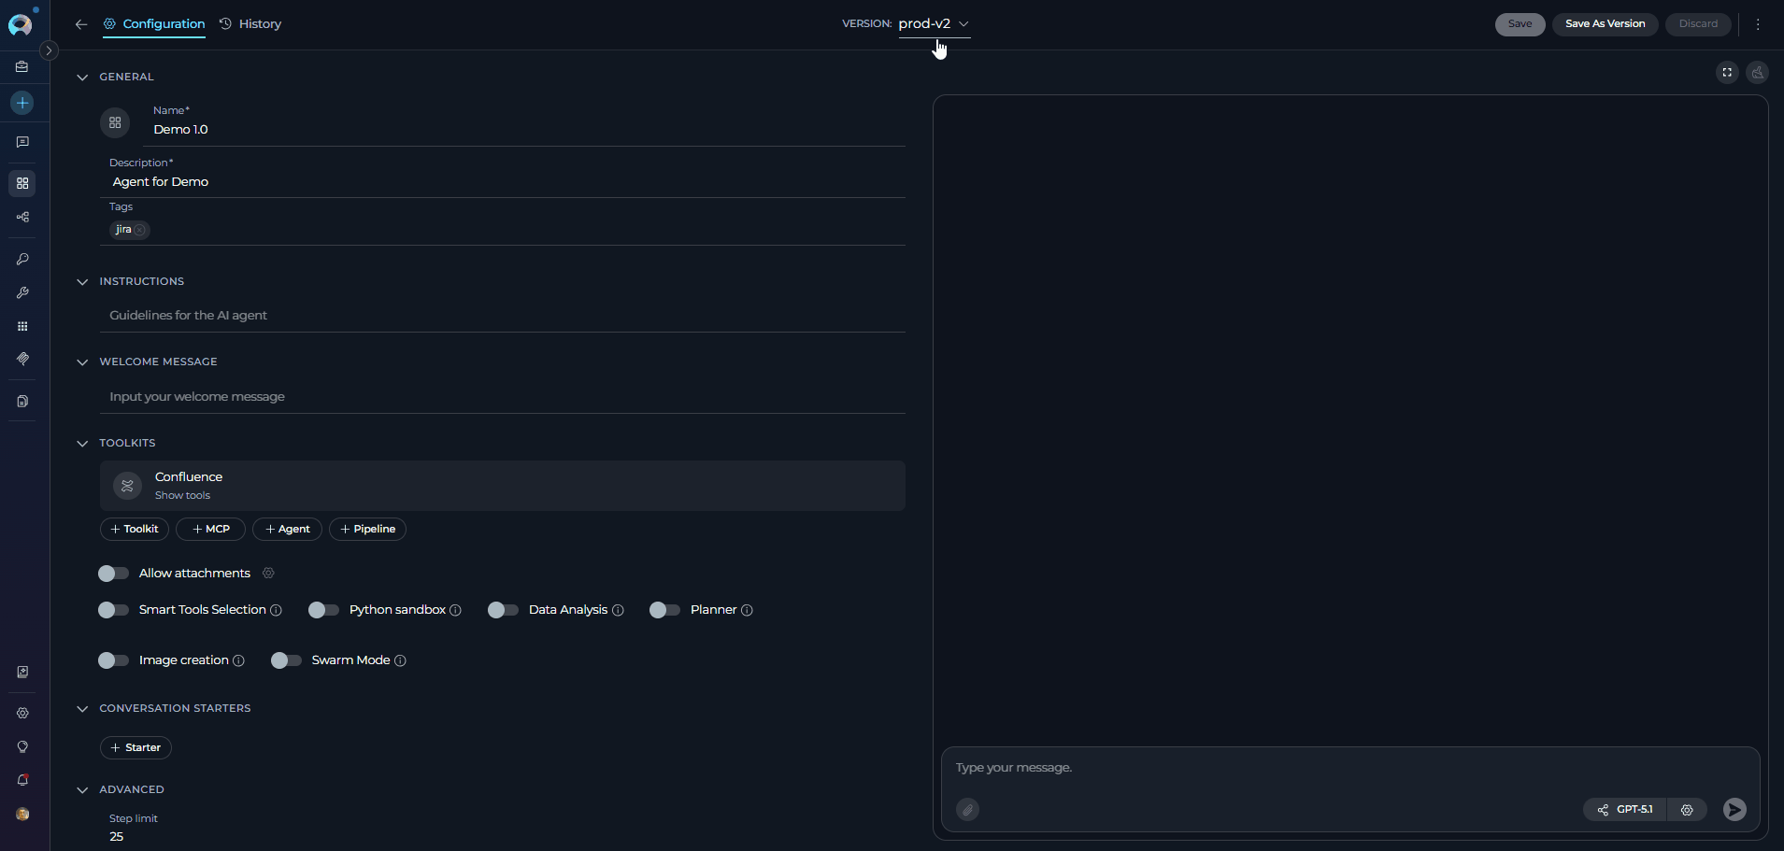Enable Smart Tools Selection
The height and width of the screenshot is (851, 1784).
pos(113,610)
